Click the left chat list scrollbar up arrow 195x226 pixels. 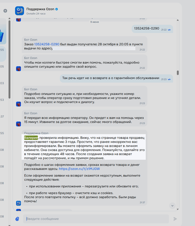click(x=9, y=18)
